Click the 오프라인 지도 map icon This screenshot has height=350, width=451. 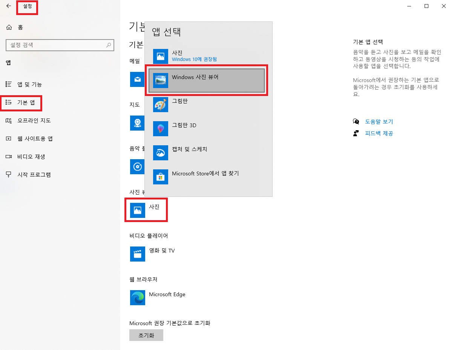(9, 120)
